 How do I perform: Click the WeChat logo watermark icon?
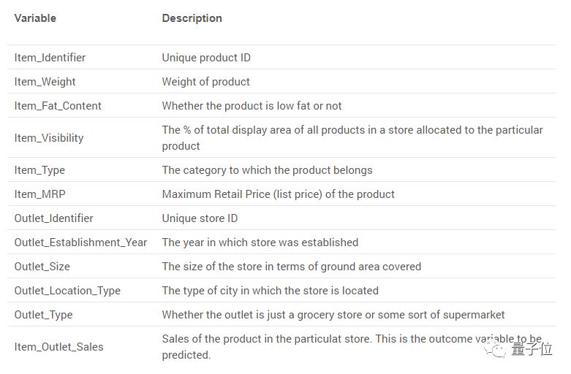pyautogui.click(x=499, y=351)
